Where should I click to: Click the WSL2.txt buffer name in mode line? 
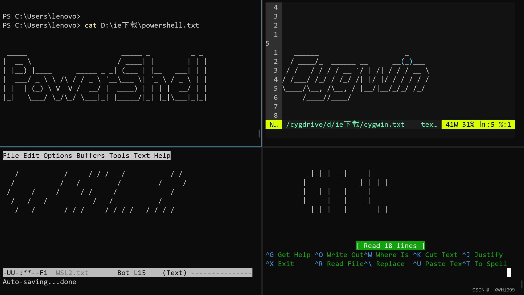click(72, 273)
